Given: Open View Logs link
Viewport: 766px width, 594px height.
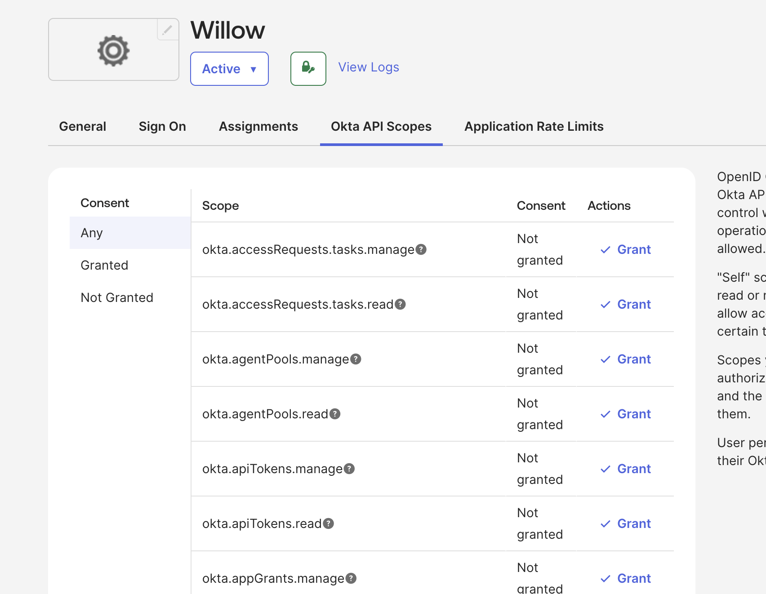Looking at the screenshot, I should point(369,67).
